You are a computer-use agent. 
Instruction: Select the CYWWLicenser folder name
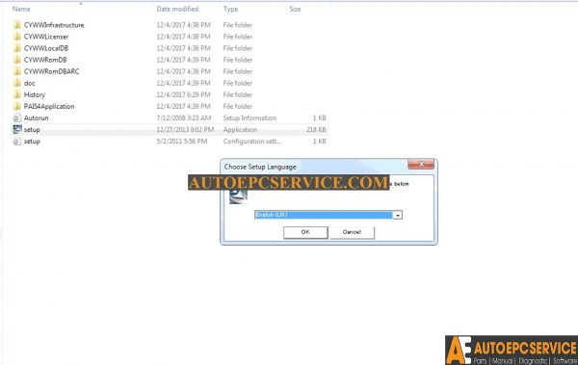46,37
